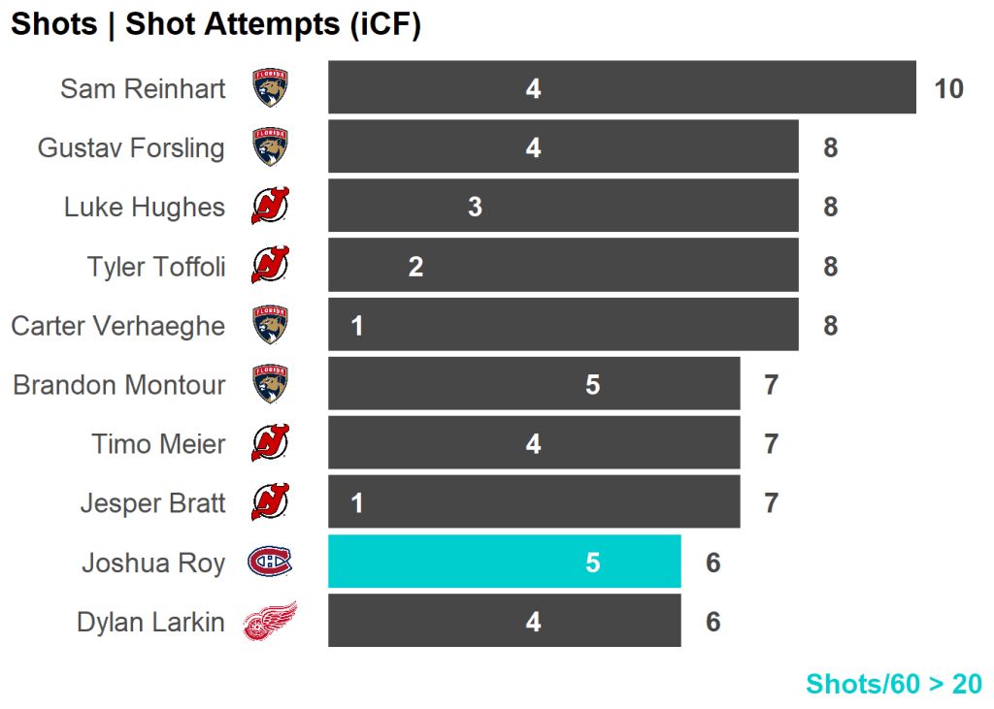Click the Devils logo next to Jesper Bratt

coord(269,502)
